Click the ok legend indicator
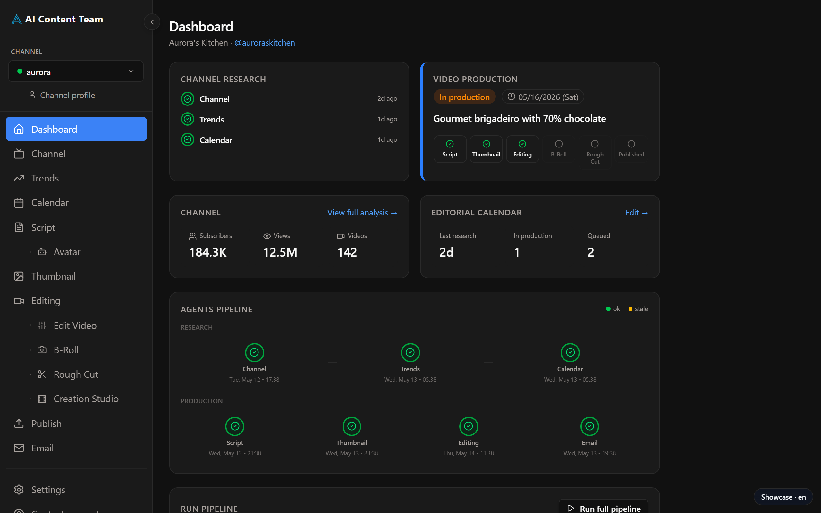 (x=613, y=309)
